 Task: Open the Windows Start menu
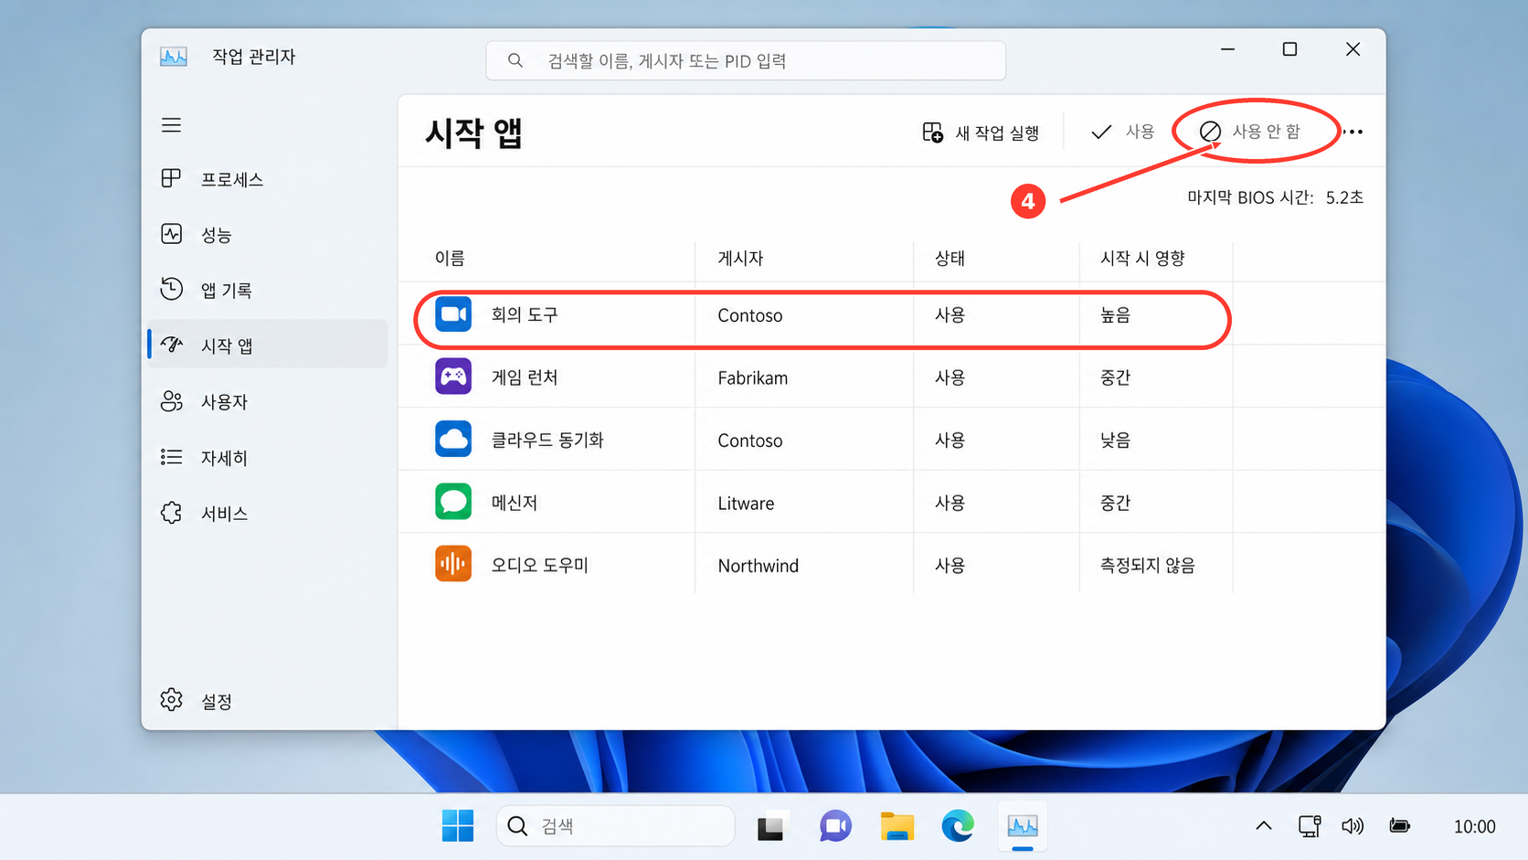[x=457, y=826]
